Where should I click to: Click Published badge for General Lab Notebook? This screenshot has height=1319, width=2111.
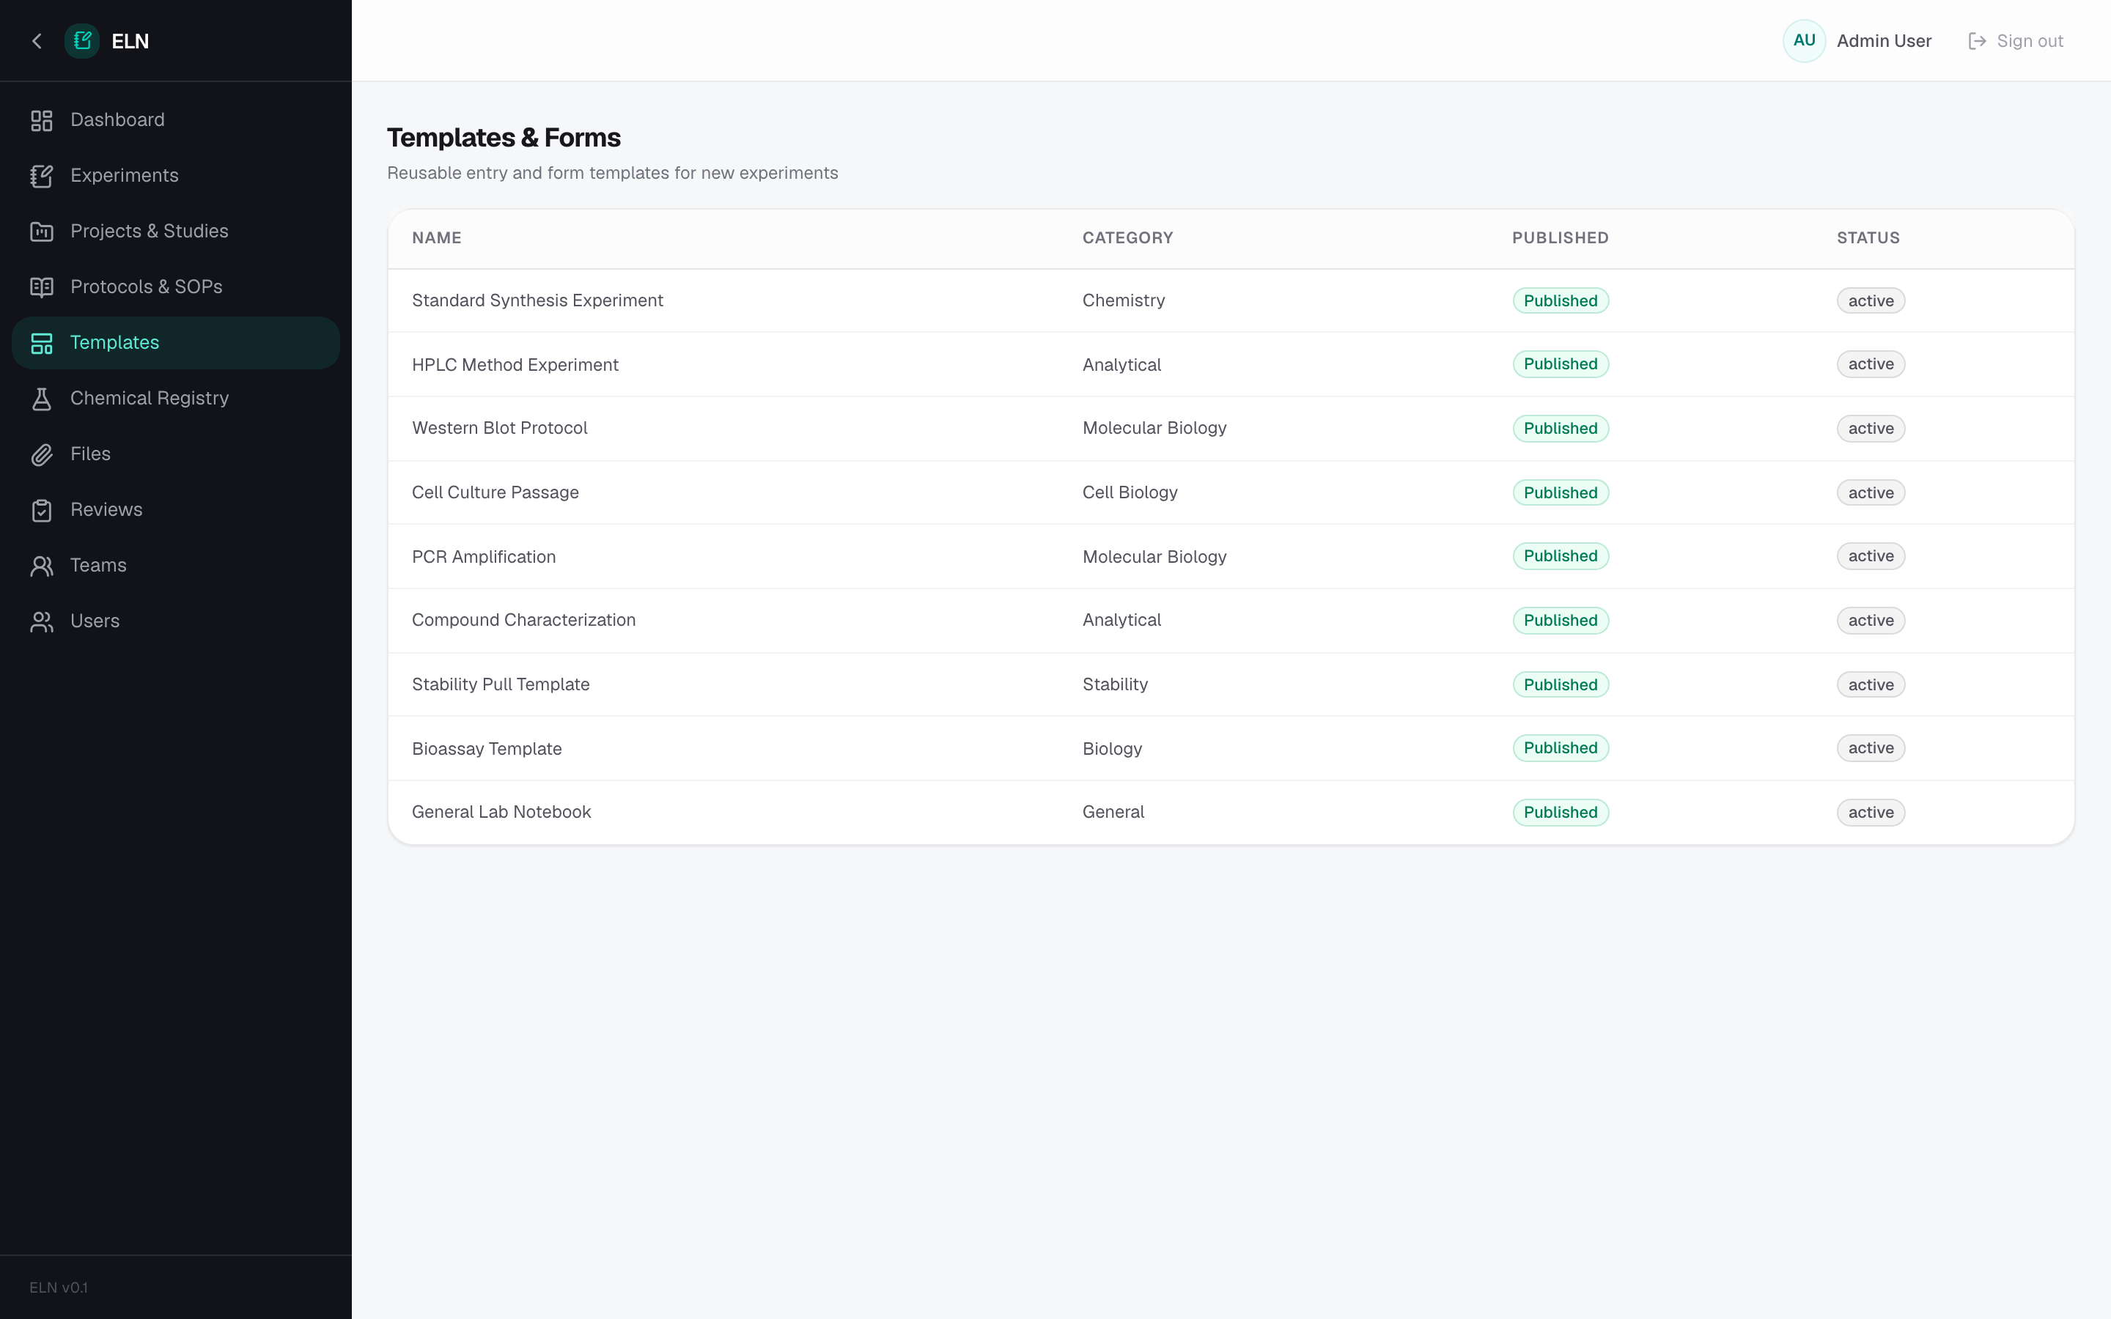(1561, 812)
